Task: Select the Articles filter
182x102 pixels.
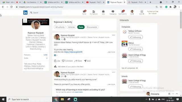Action: [71, 27]
